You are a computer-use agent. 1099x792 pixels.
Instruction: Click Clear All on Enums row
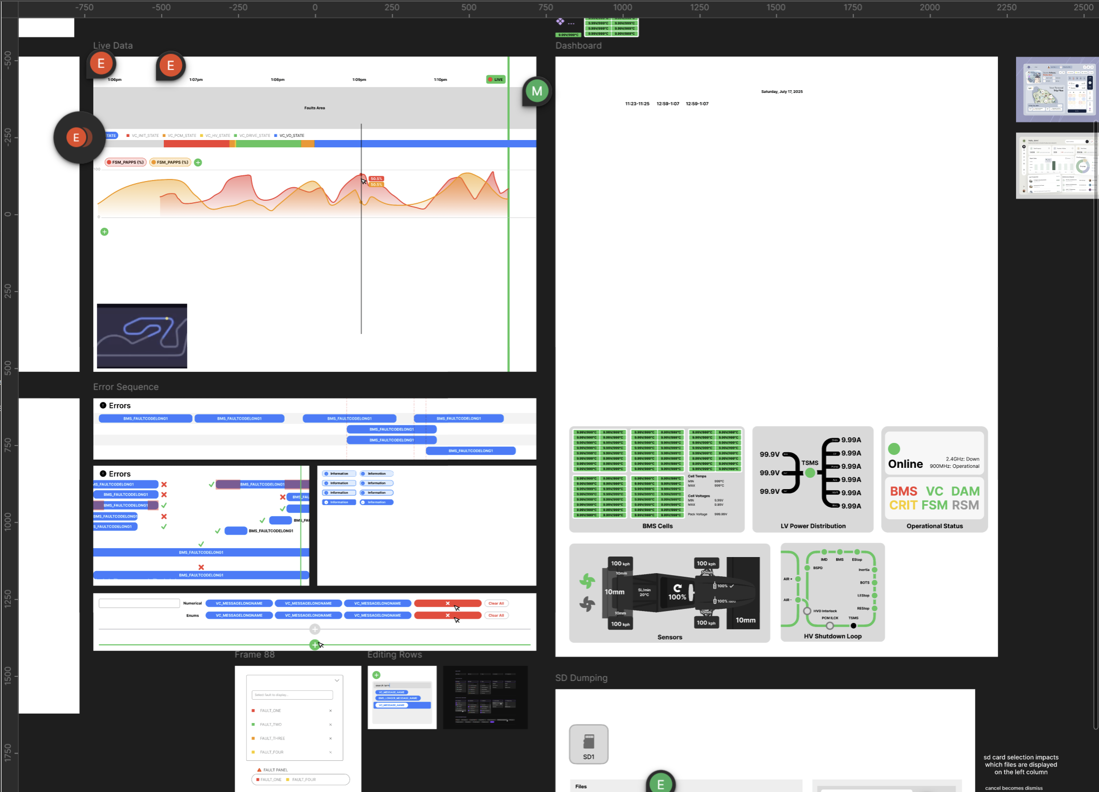pos(496,615)
